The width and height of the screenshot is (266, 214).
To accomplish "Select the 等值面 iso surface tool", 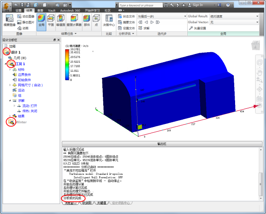I will [61, 21].
